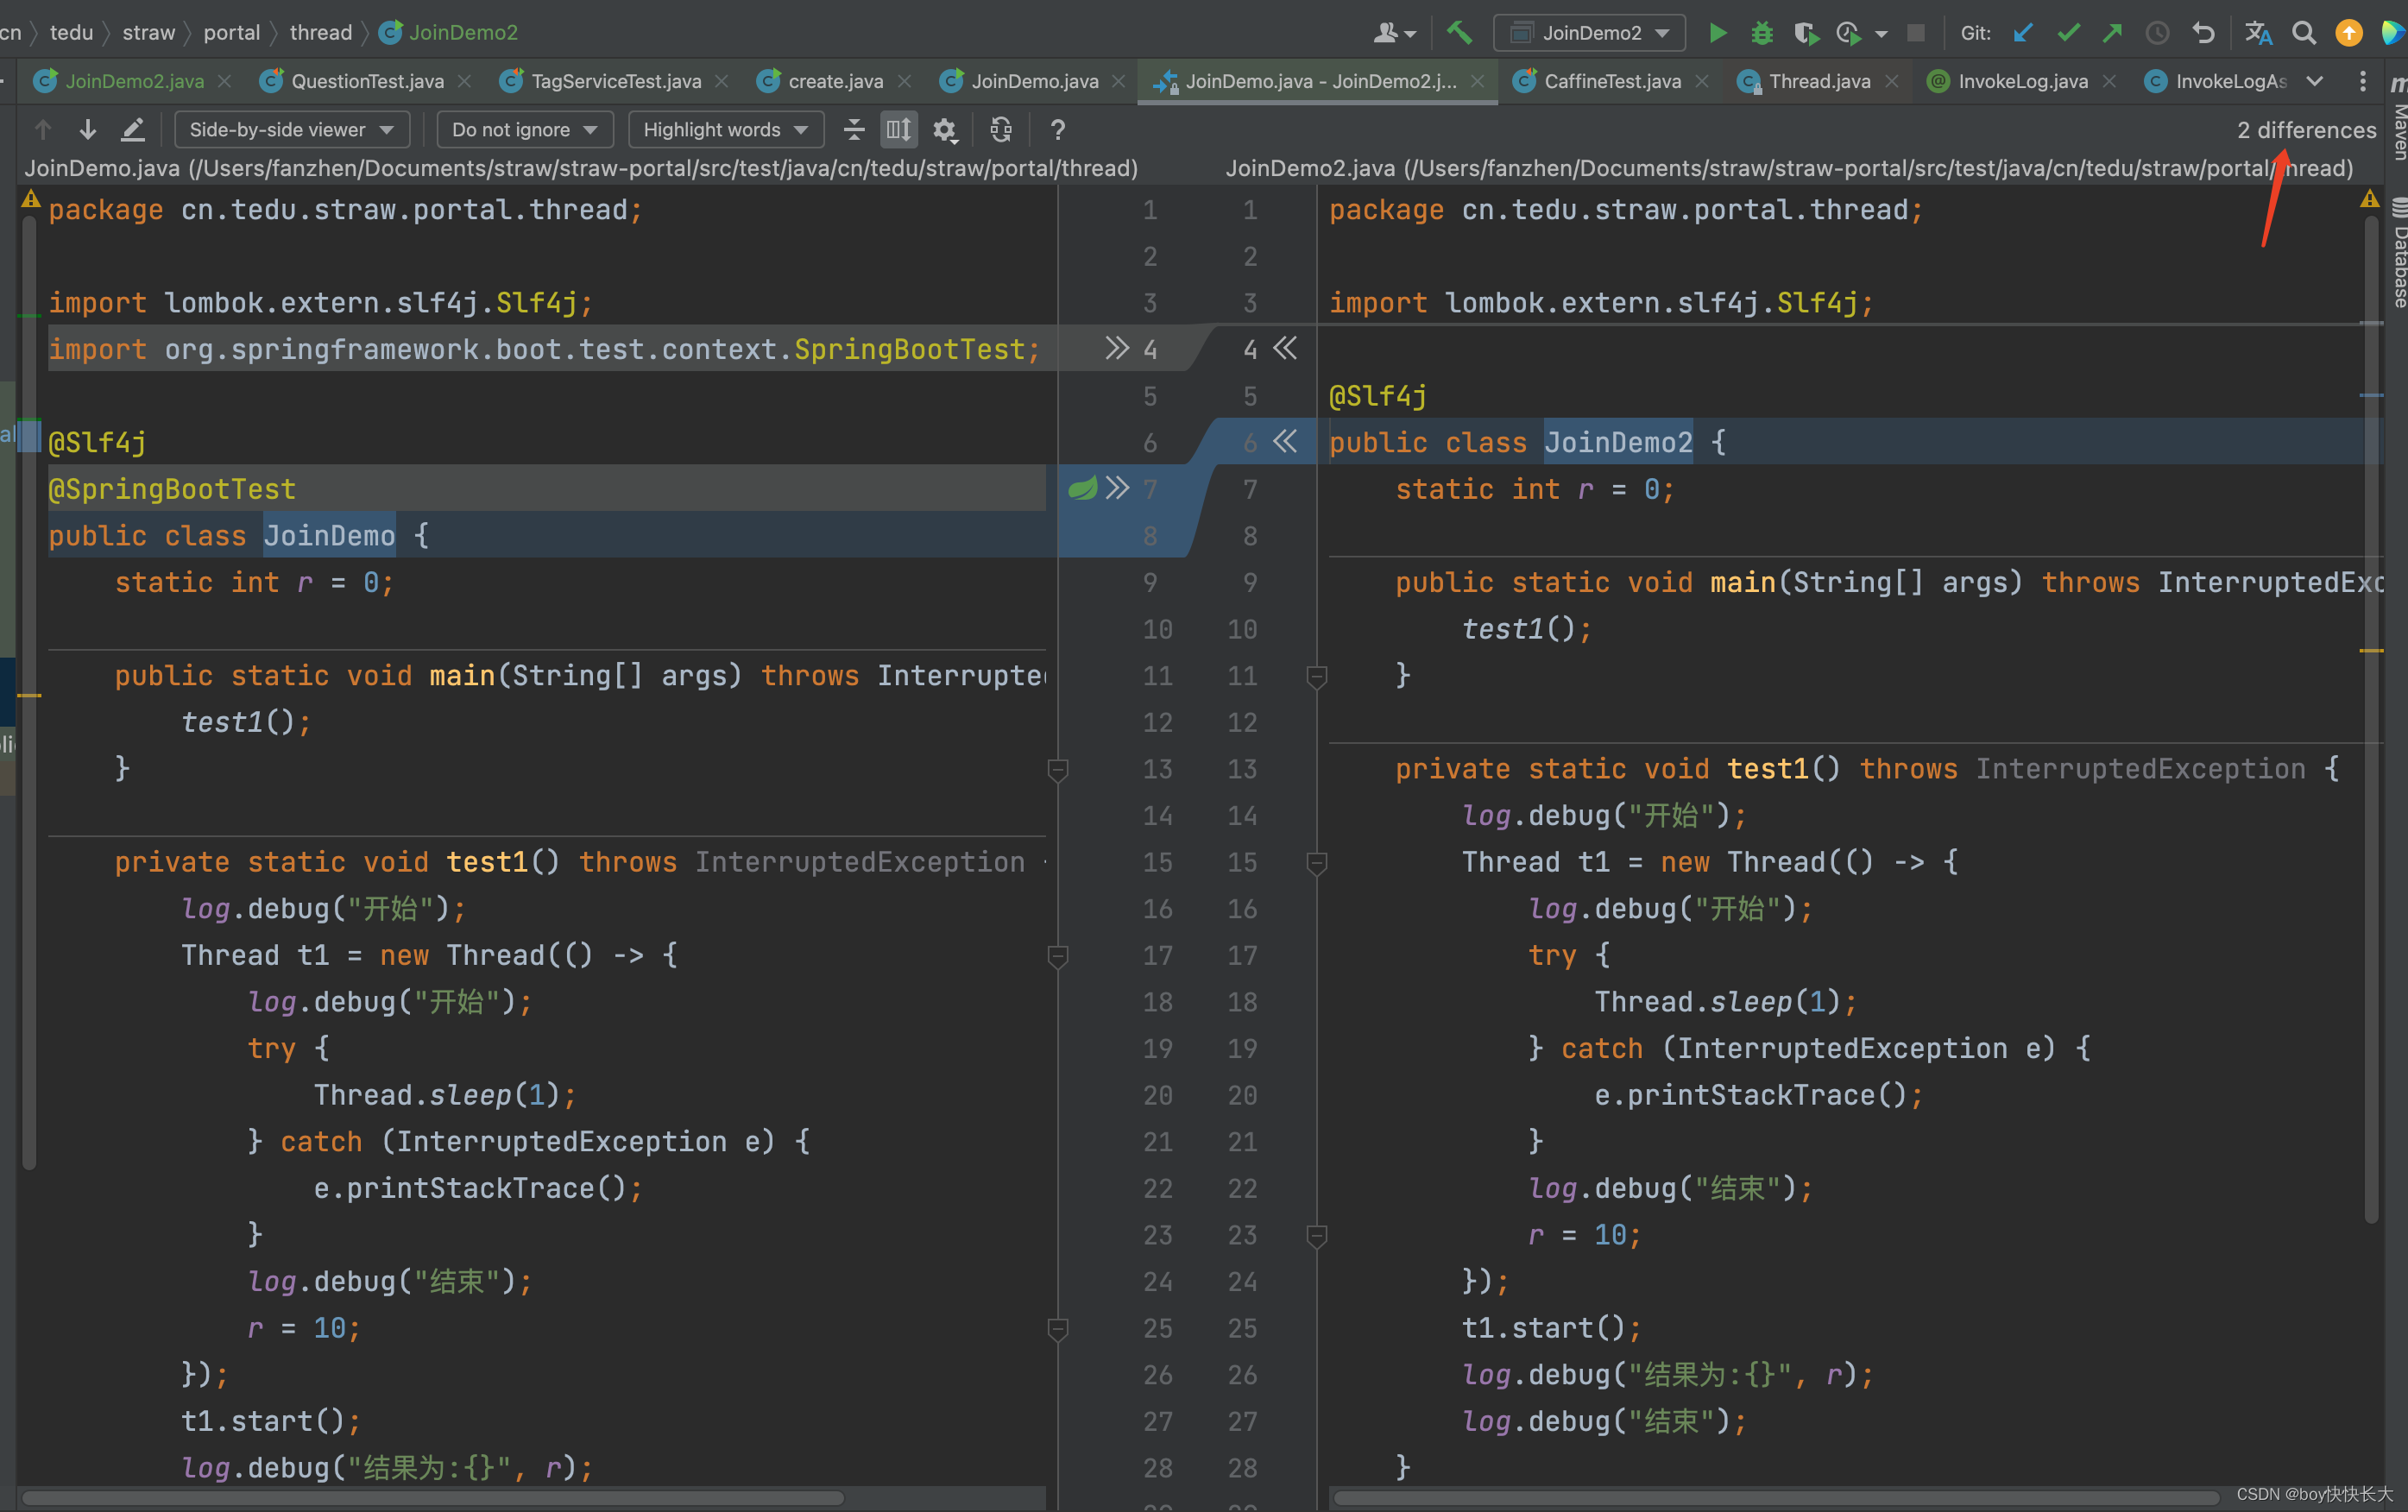The width and height of the screenshot is (2408, 1512).
Task: Click the tedu breadcrumb segment
Action: point(71,32)
